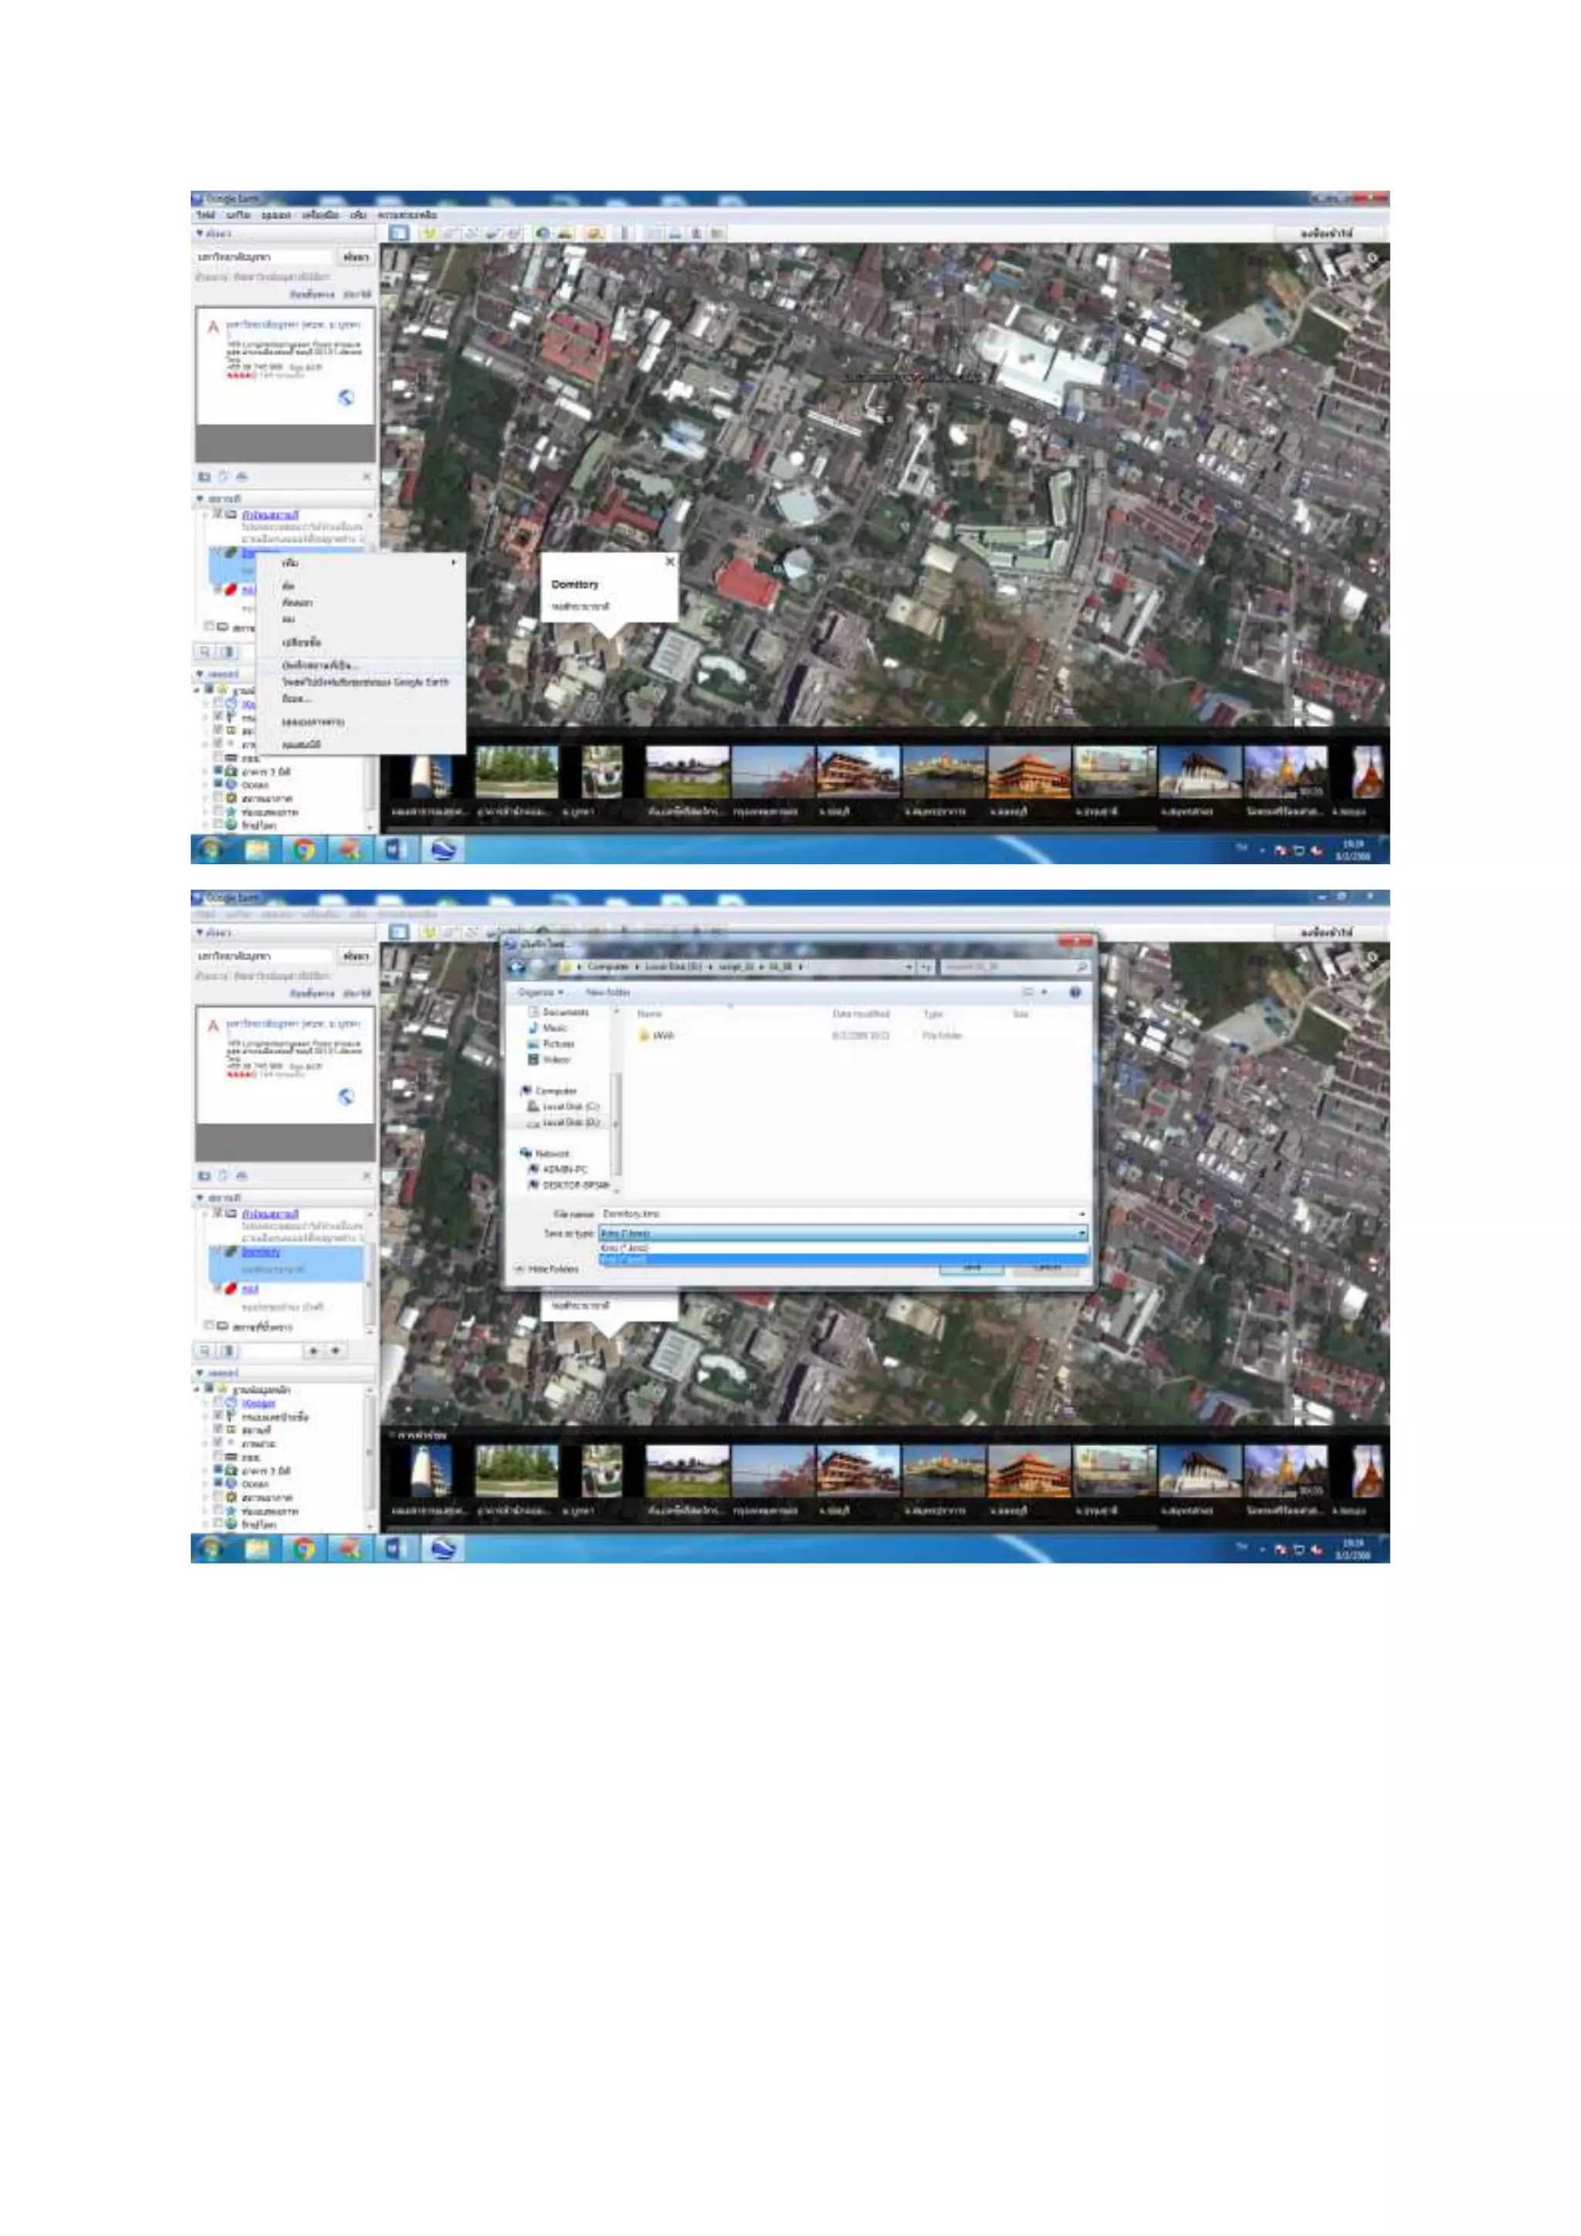Open the Organize dropdown in the save dialog
This screenshot has width=1581, height=2236.
click(x=540, y=991)
